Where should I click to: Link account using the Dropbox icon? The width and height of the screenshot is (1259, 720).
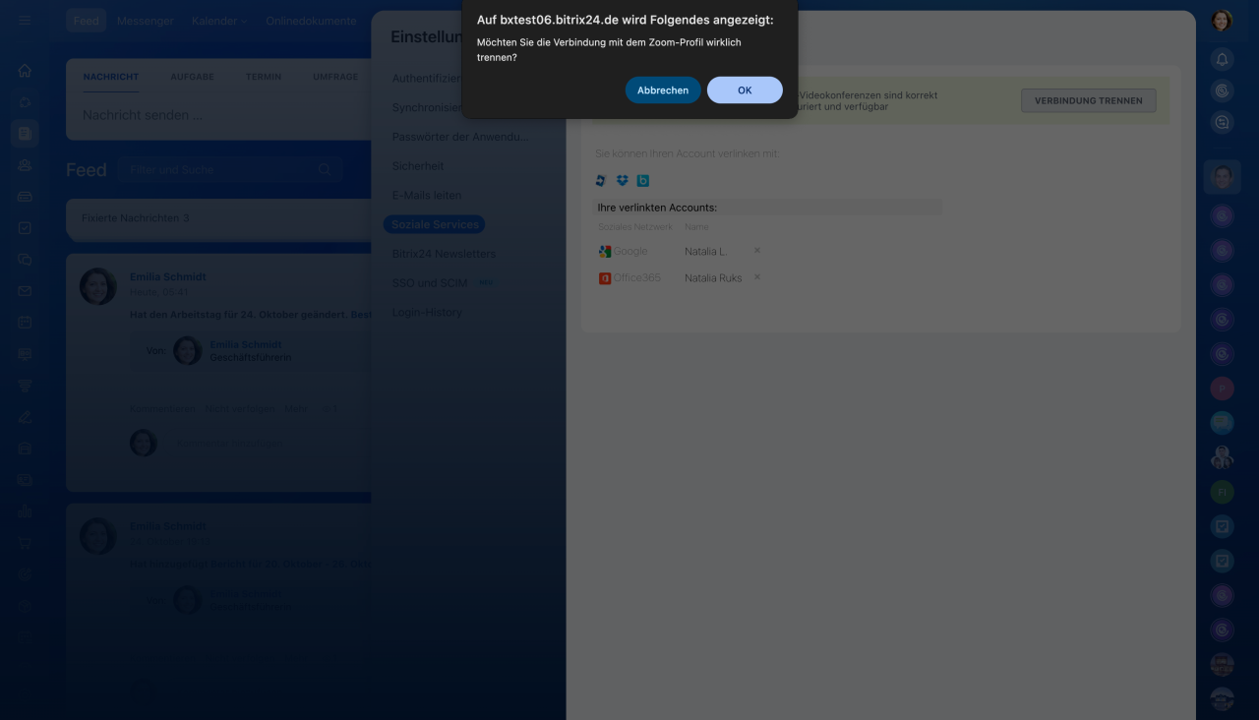(622, 180)
